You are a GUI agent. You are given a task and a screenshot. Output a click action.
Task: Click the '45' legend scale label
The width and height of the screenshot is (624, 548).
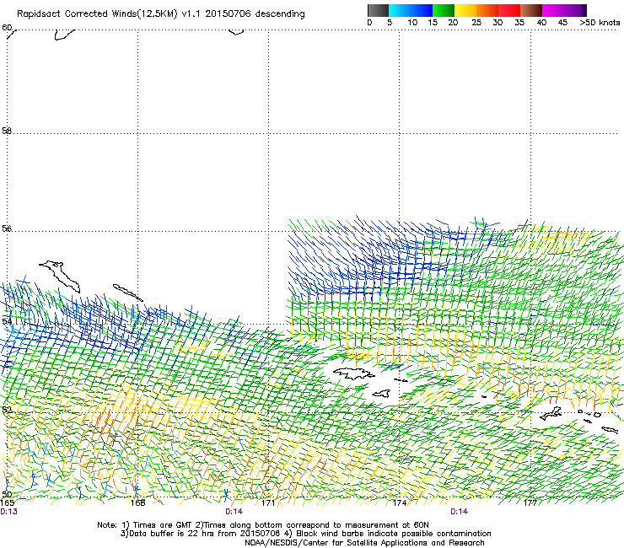click(x=562, y=23)
